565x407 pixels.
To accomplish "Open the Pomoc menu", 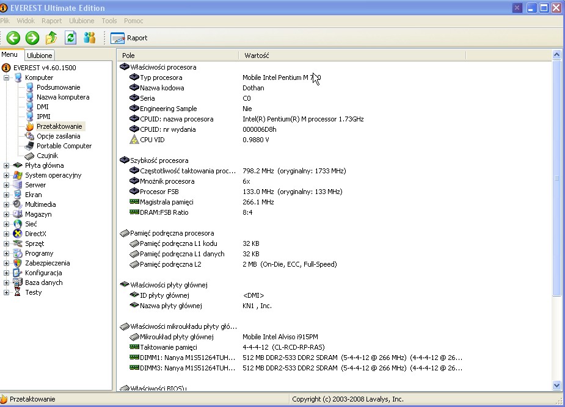I will [x=133, y=21].
